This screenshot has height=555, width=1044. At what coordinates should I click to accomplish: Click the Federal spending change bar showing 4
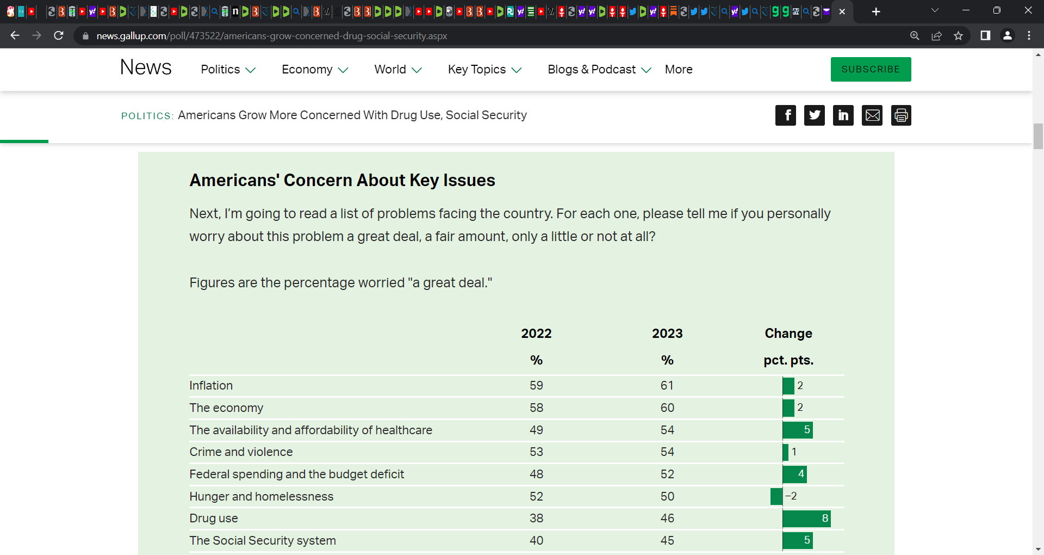pos(794,474)
